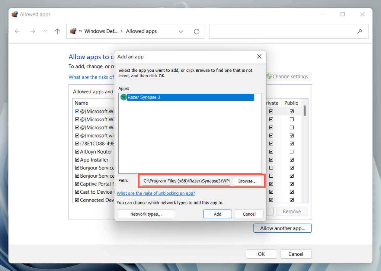Toggle the {78E1CD88 row name checkbox
This screenshot has height=271, width=381.
click(77, 143)
